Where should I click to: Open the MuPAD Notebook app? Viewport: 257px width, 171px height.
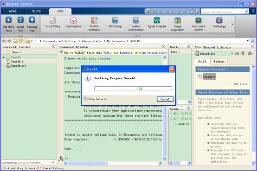click(x=94, y=24)
